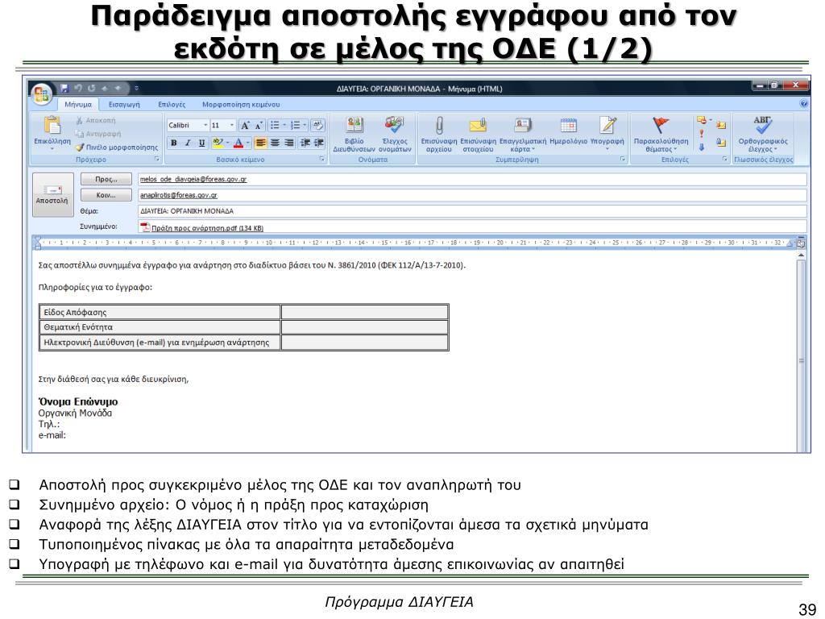
Task: Expand the Επικόλληση paste options arrow
Action: coord(52,149)
